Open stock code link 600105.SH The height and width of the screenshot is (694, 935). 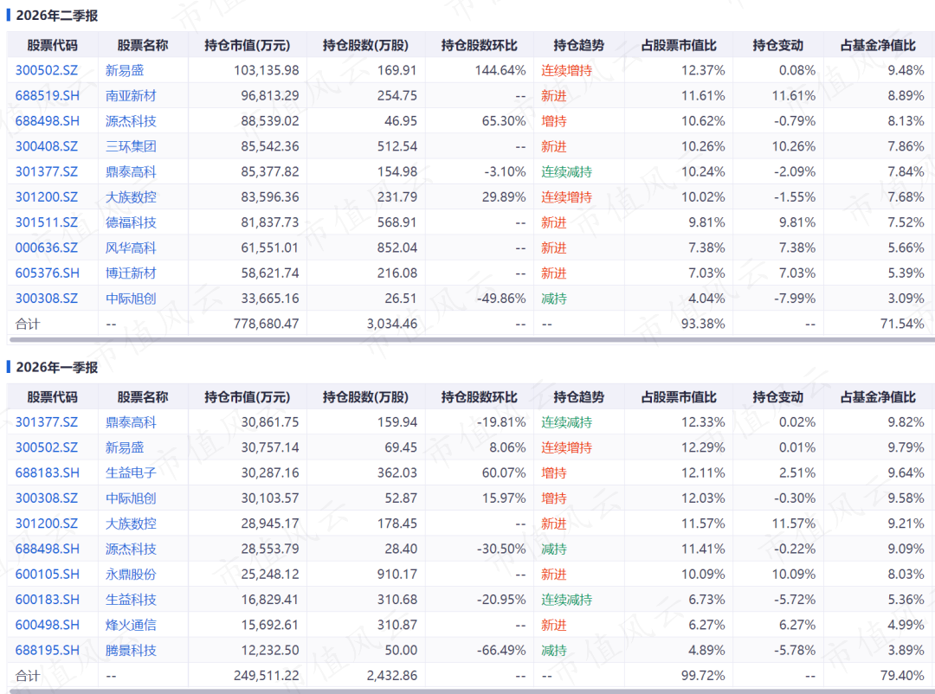coord(47,575)
